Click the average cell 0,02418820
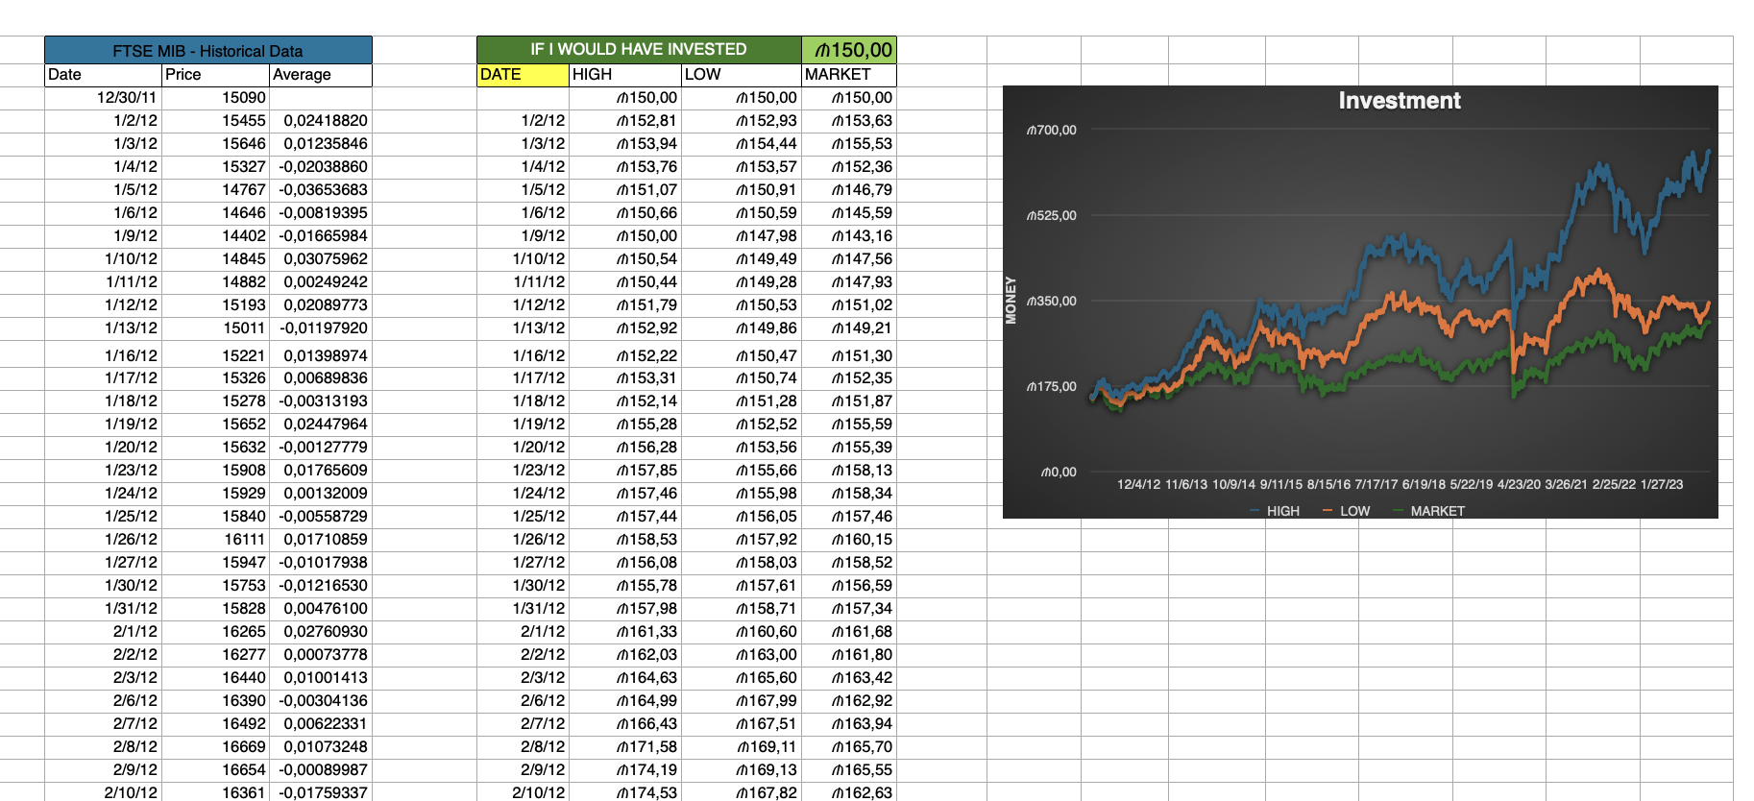The image size is (1754, 801). 325,121
